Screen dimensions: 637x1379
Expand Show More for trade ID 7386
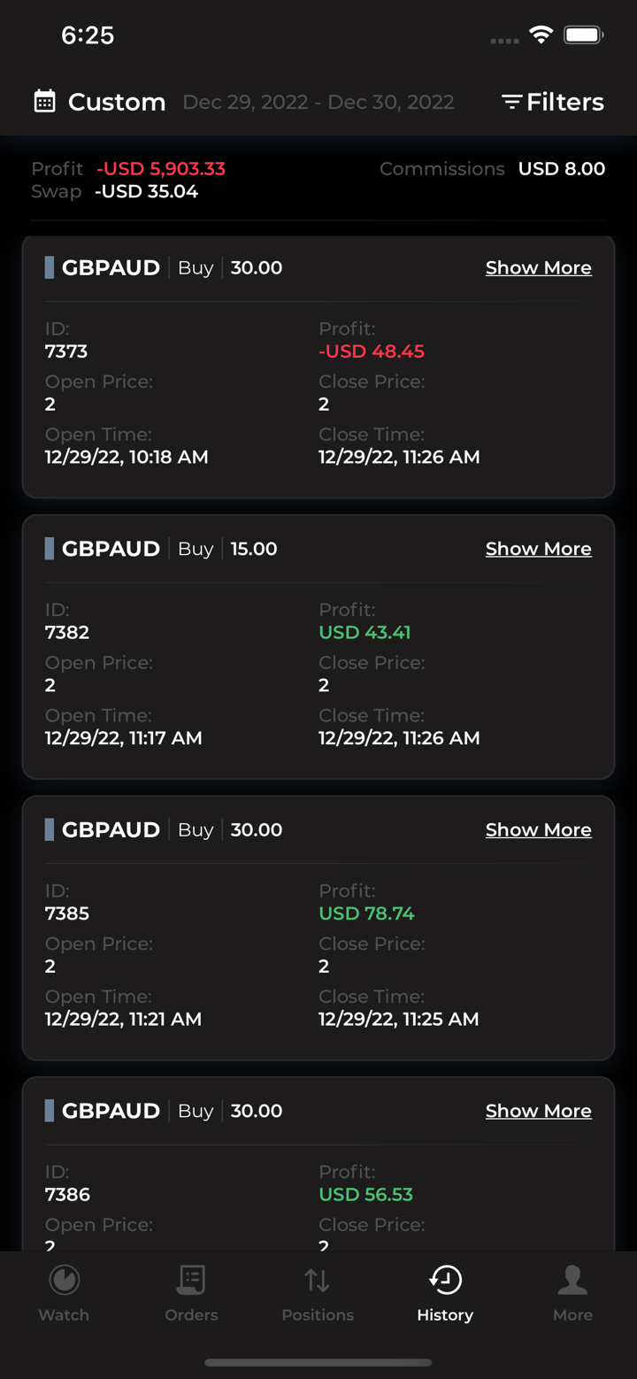click(x=538, y=1111)
